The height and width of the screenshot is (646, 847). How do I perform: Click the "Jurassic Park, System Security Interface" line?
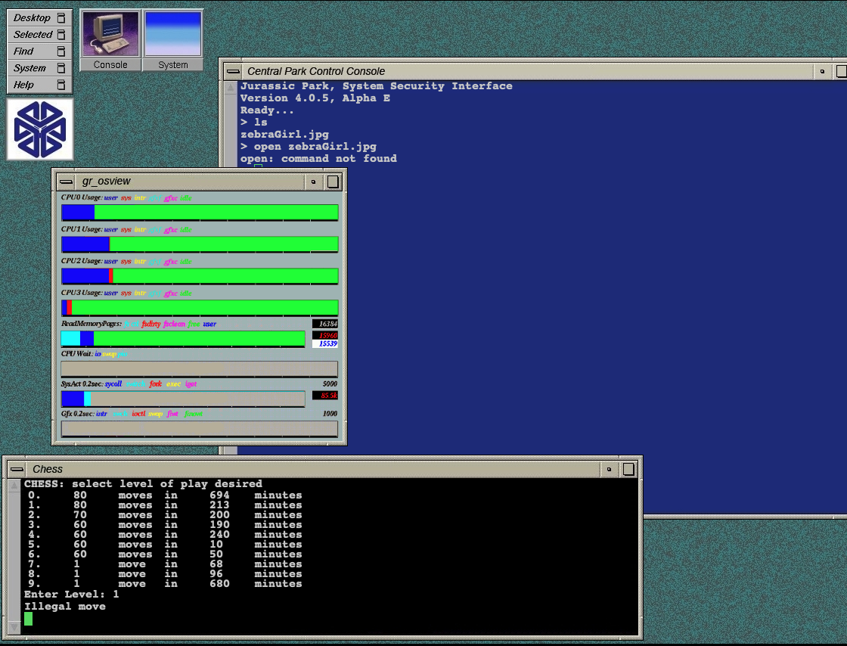tap(376, 86)
